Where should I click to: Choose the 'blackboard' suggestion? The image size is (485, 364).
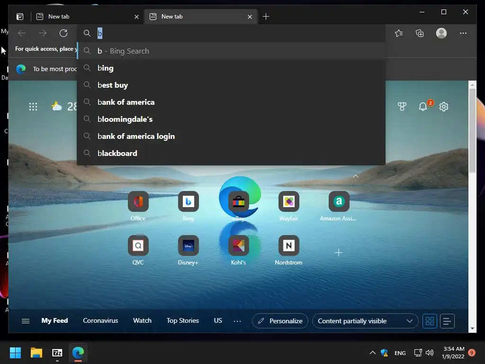(231, 153)
